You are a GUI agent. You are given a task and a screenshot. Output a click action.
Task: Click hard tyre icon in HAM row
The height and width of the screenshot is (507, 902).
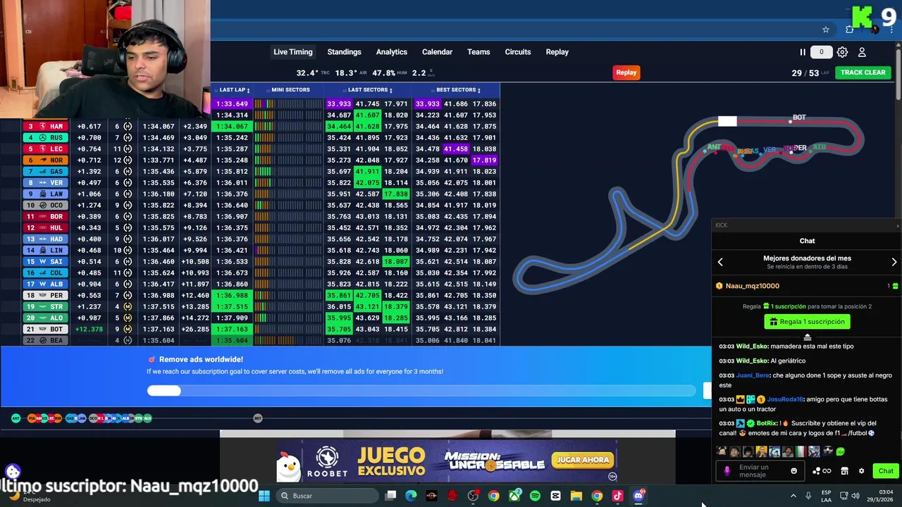pyautogui.click(x=128, y=126)
